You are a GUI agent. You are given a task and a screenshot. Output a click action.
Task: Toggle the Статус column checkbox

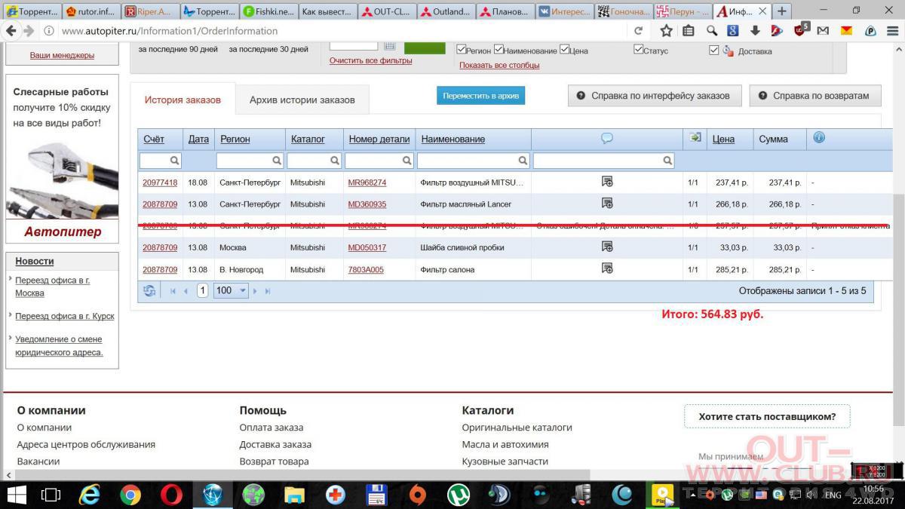tap(638, 50)
